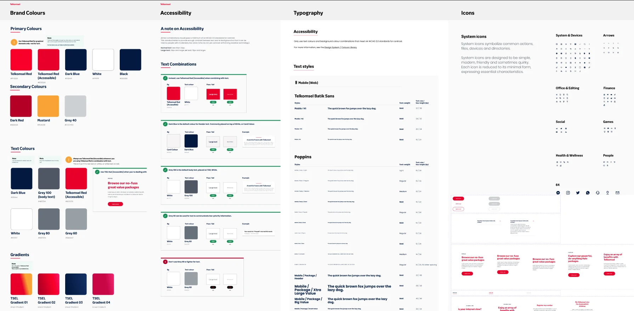Image resolution: width=634 pixels, height=311 pixels.
Task: Select the Telkomsel Red primary swatch
Action: [x=21, y=60]
